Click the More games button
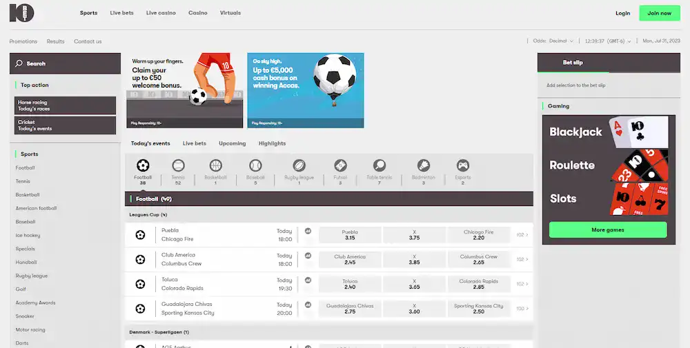 608,229
